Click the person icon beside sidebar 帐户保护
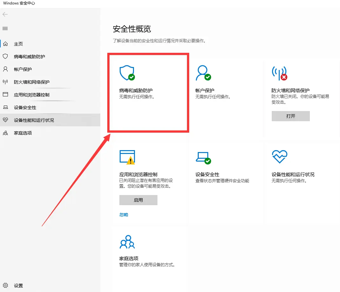 click(x=5, y=69)
